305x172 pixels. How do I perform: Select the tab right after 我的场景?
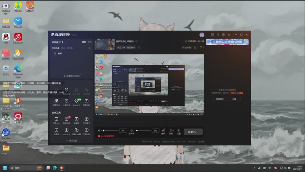[63, 48]
